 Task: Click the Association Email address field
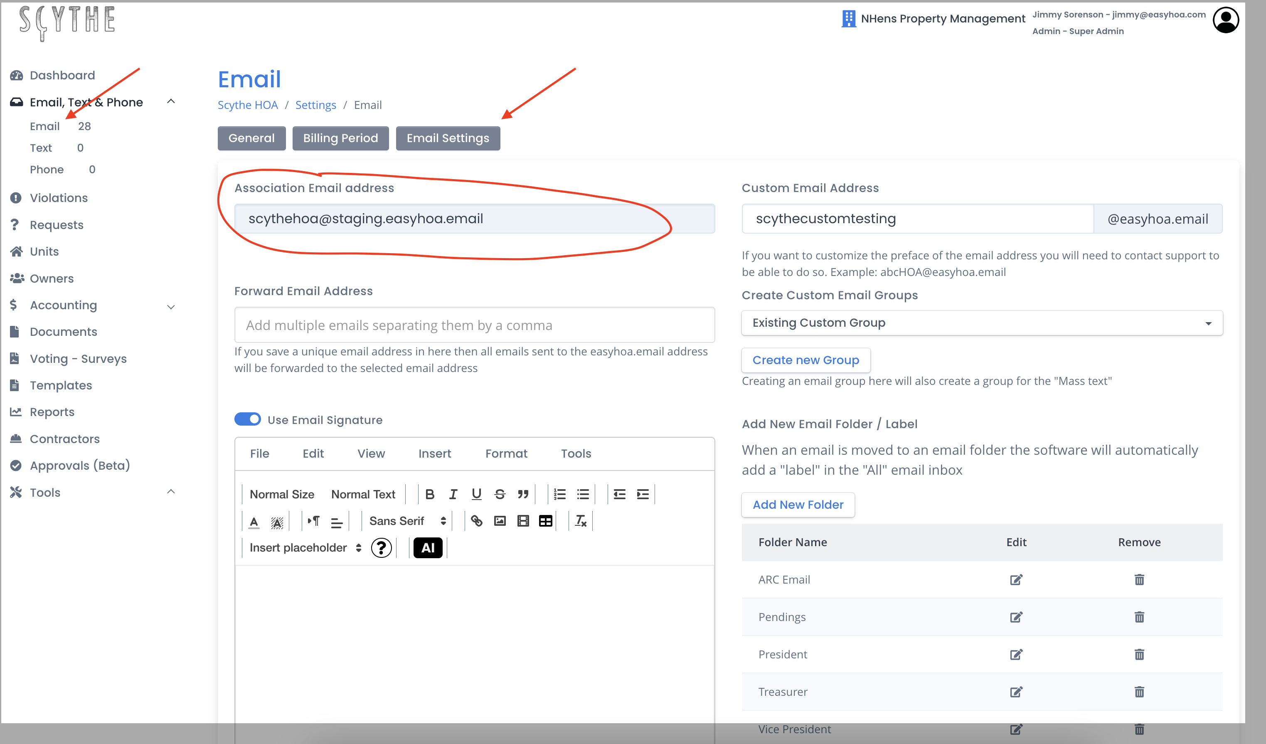tap(474, 219)
